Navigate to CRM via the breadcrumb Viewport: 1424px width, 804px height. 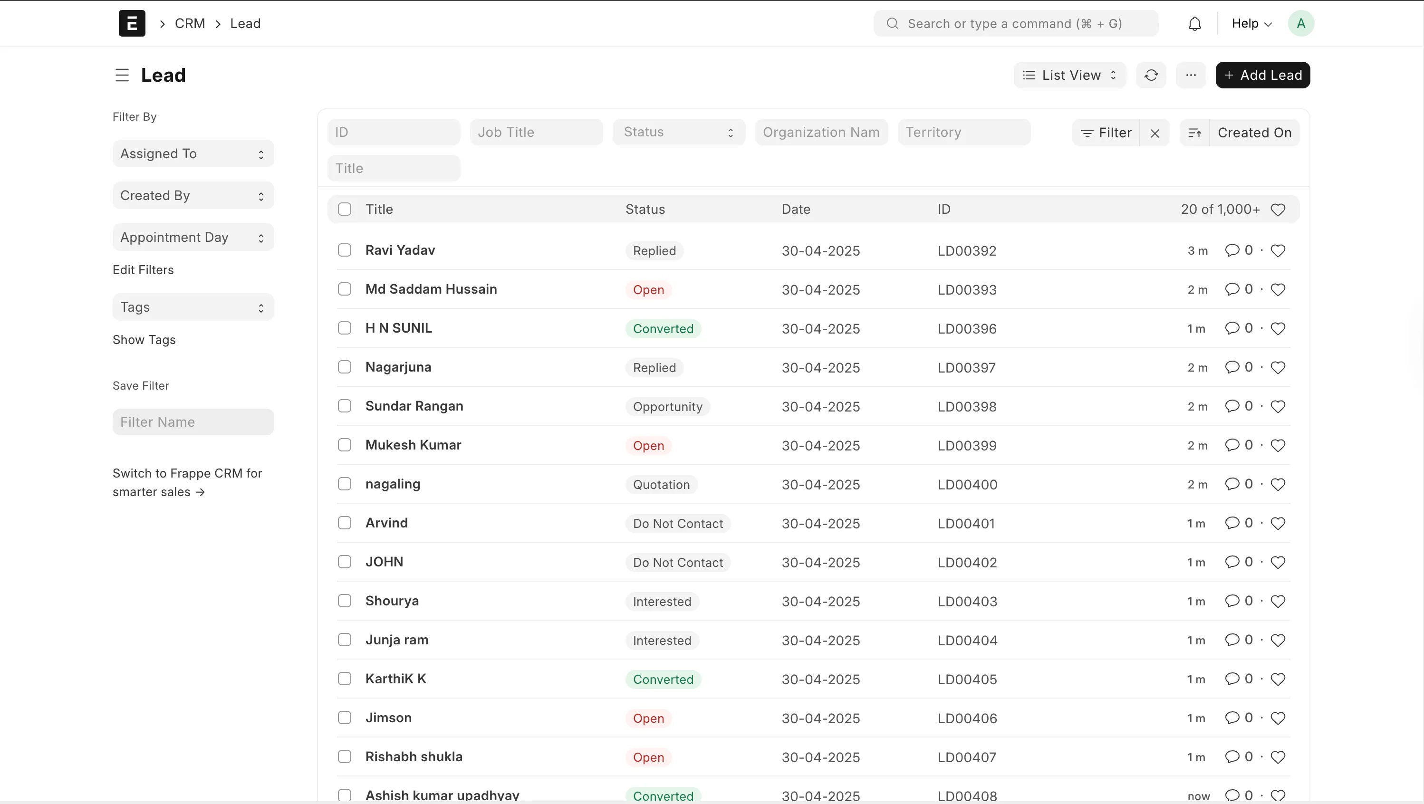pyautogui.click(x=190, y=23)
